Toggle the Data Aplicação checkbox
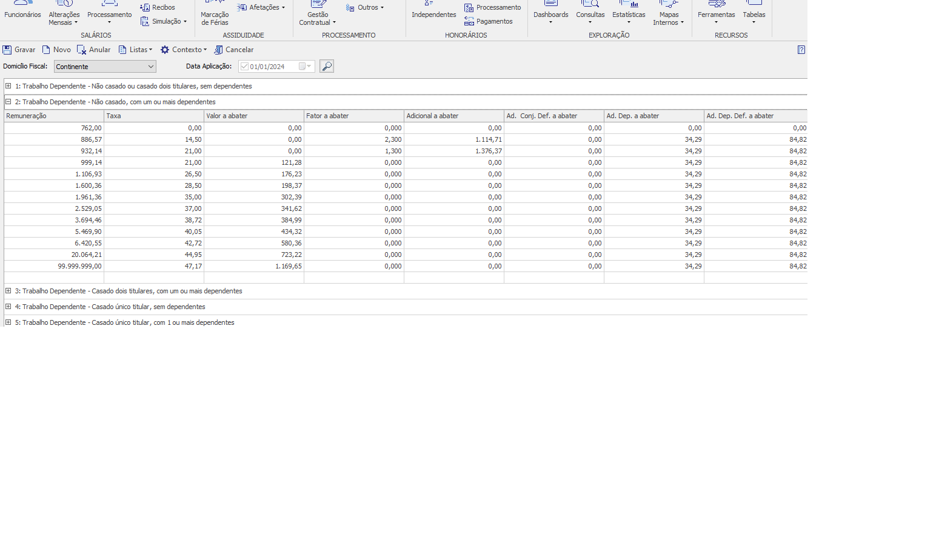Image resolution: width=936 pixels, height=560 pixels. click(x=244, y=66)
